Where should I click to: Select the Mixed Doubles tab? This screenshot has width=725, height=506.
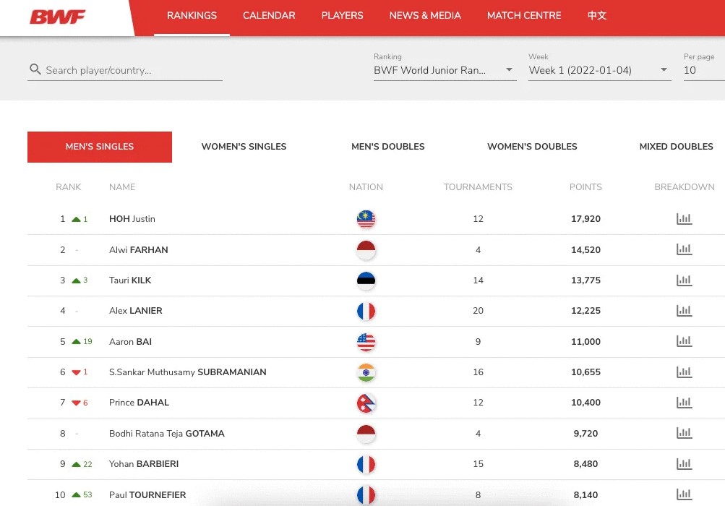click(676, 147)
